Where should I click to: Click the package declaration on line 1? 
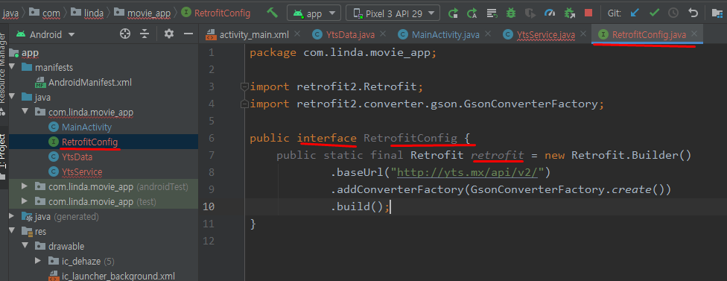point(343,52)
